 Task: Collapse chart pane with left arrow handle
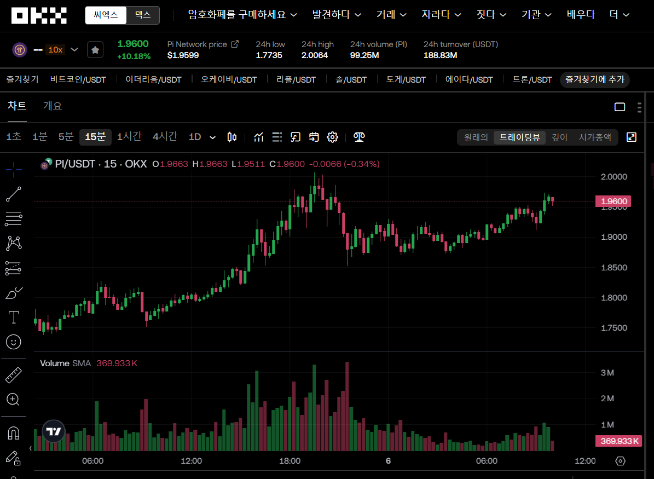(31, 448)
